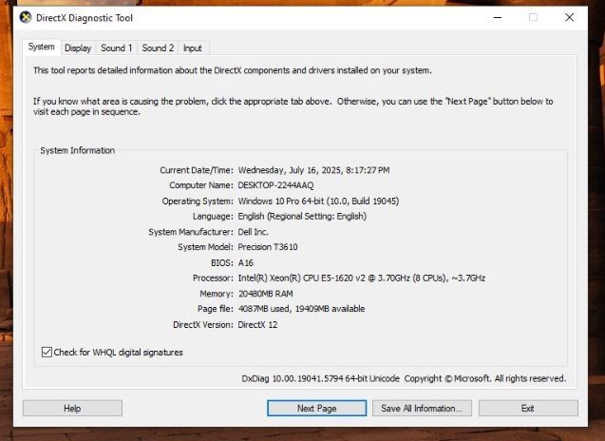Viewport: 605px width, 441px height.
Task: Click the Memory label
Action: pos(217,294)
